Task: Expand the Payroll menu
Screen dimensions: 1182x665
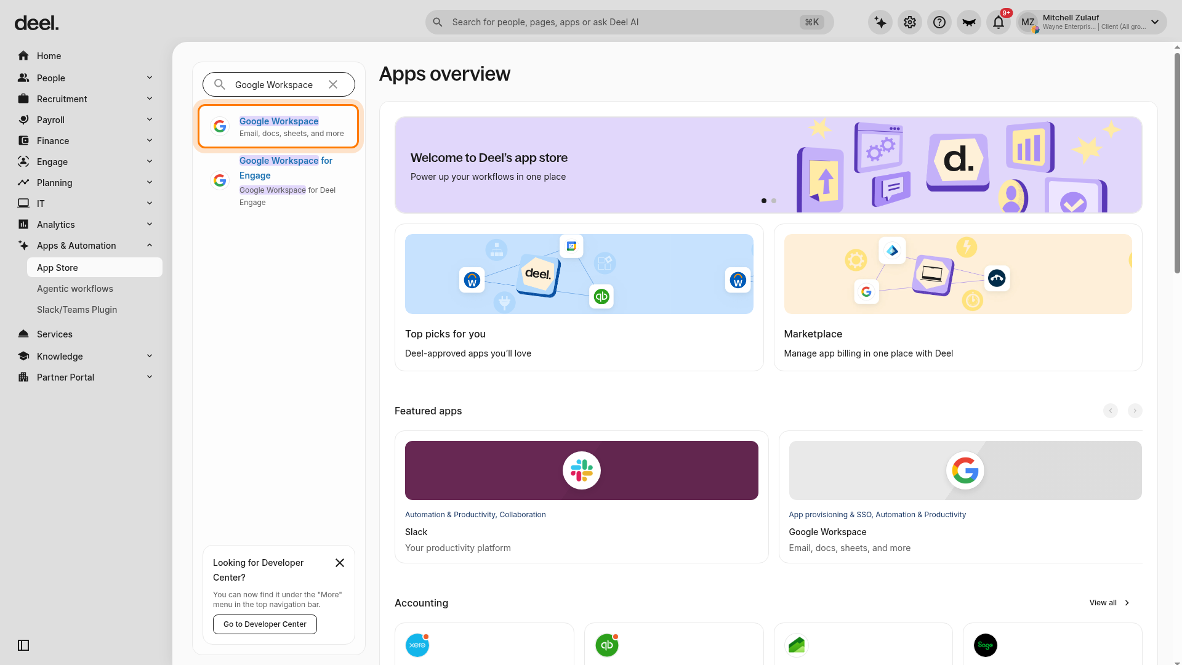Action: [x=150, y=119]
